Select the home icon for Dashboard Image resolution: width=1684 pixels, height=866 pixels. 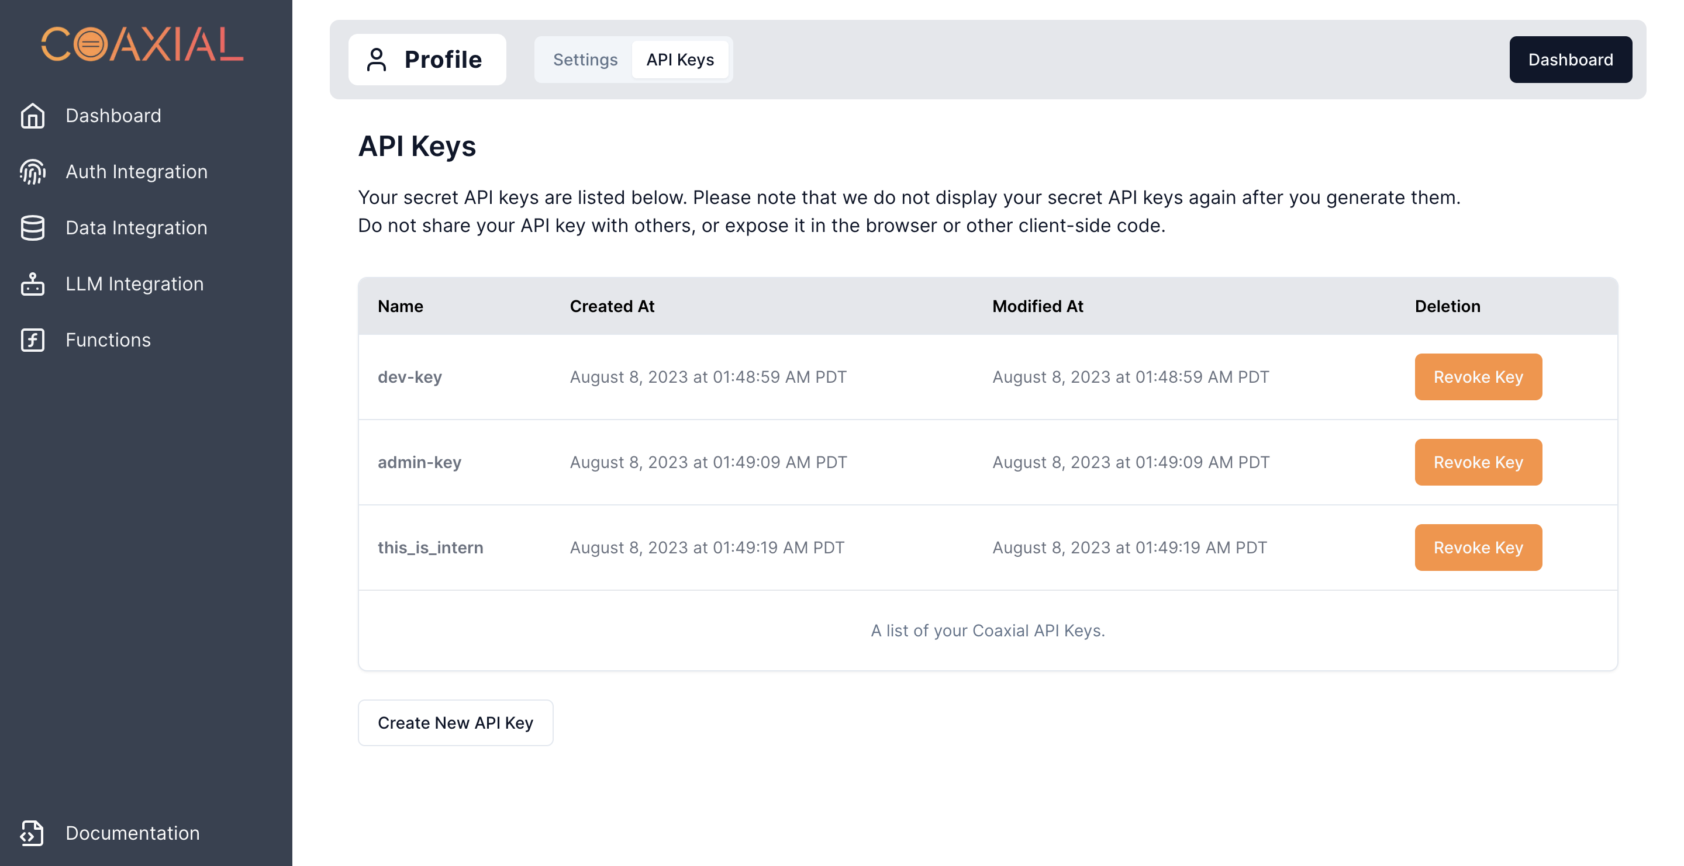32,115
